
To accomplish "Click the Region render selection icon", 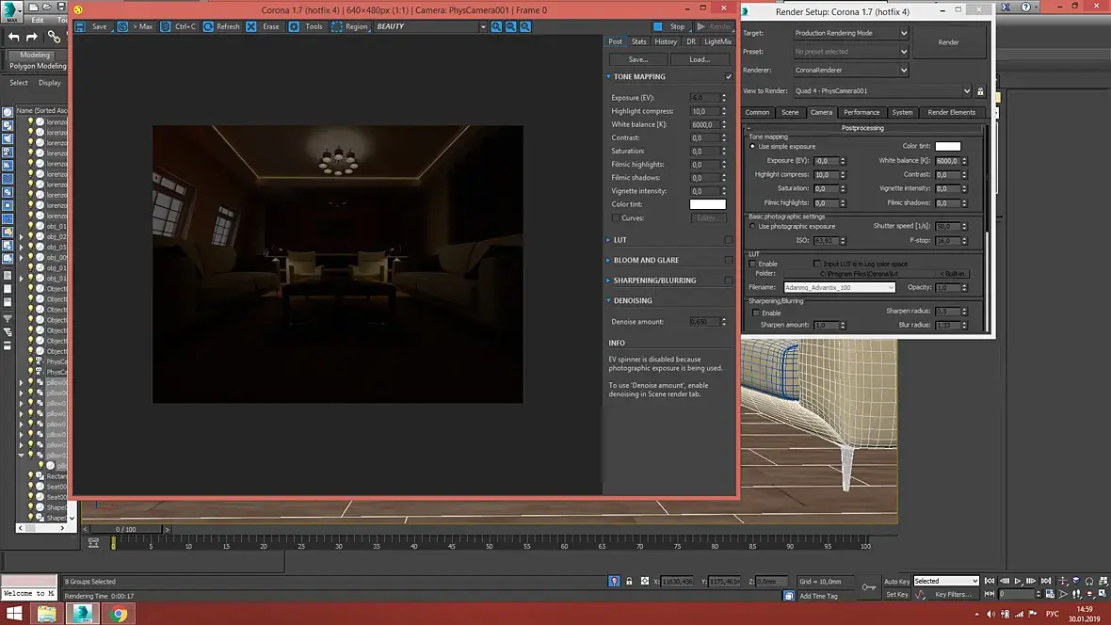I will (x=336, y=26).
